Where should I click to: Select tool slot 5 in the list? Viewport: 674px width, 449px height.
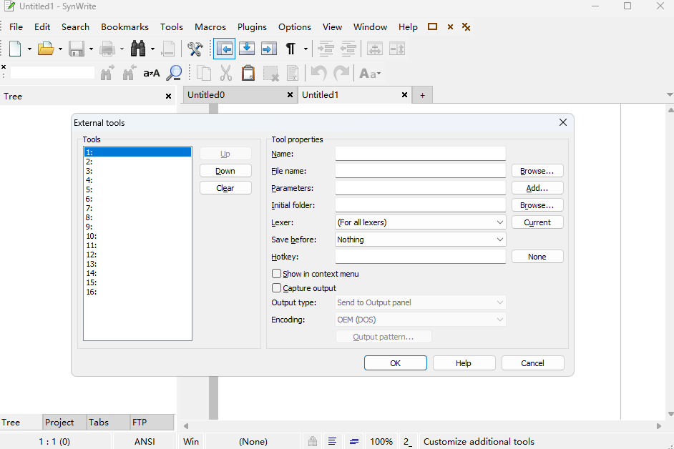pyautogui.click(x=137, y=189)
